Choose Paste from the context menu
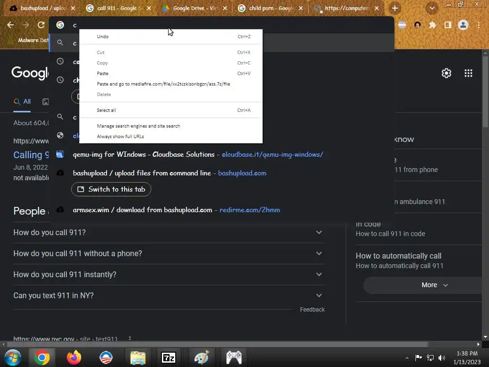The image size is (489, 367). [x=171, y=73]
